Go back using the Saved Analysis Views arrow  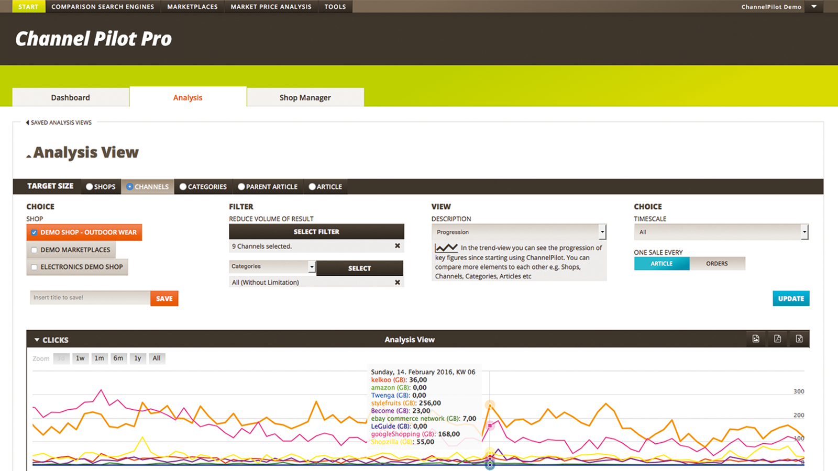point(27,122)
